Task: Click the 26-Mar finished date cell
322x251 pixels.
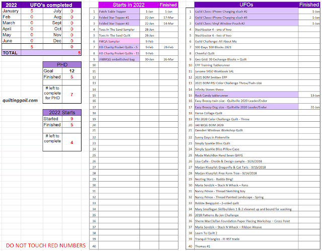Action: [x=169, y=59]
